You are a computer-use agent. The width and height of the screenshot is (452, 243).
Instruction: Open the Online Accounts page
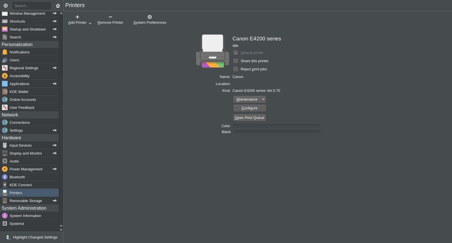pyautogui.click(x=29, y=99)
